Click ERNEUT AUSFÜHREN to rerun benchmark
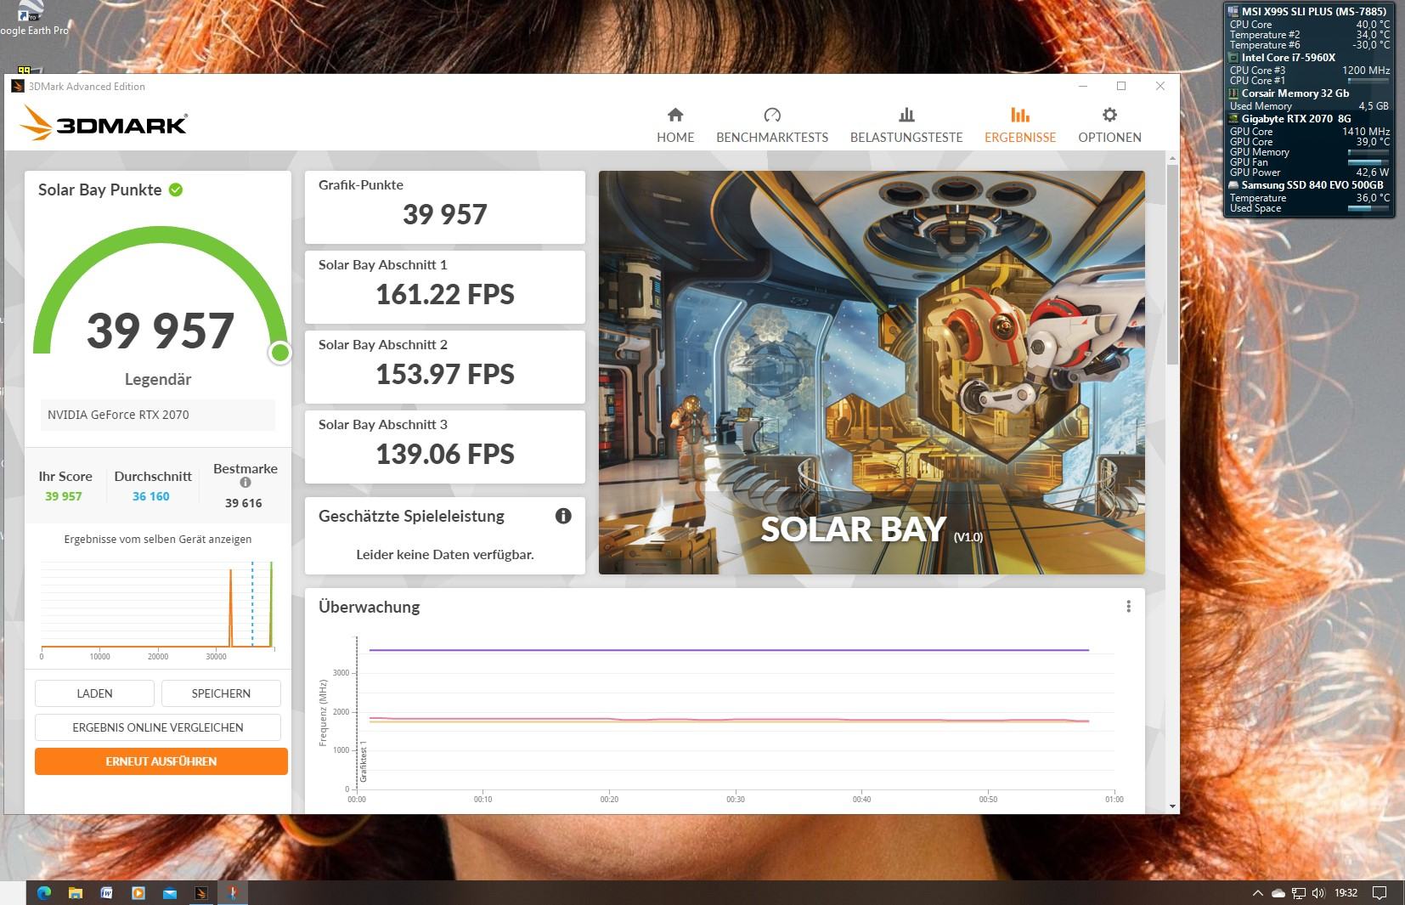 click(x=161, y=761)
